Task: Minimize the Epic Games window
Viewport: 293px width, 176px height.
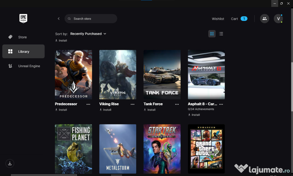Action: click(275, 3)
